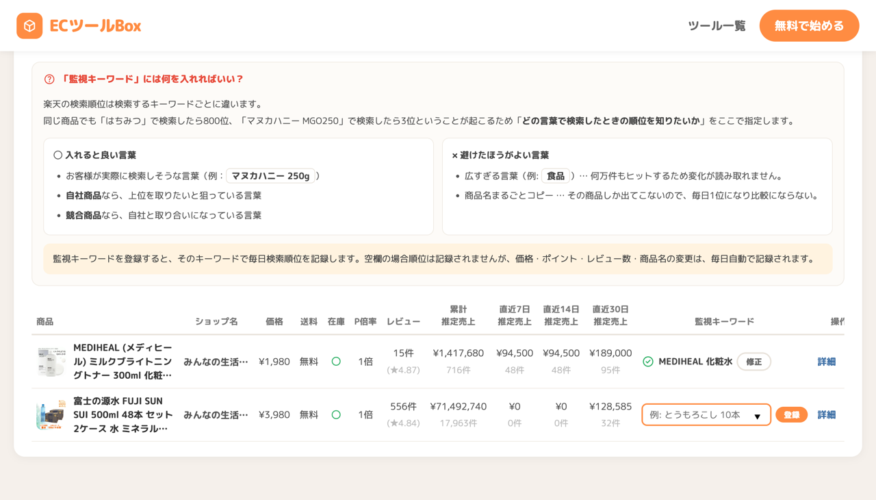Viewport: 876px width, 500px height.
Task: Click the 直近14日 推定売上 column header
Action: pyautogui.click(x=561, y=316)
